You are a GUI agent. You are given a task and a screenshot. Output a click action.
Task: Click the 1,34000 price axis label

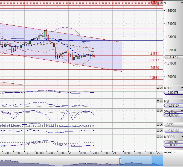[170, 24]
